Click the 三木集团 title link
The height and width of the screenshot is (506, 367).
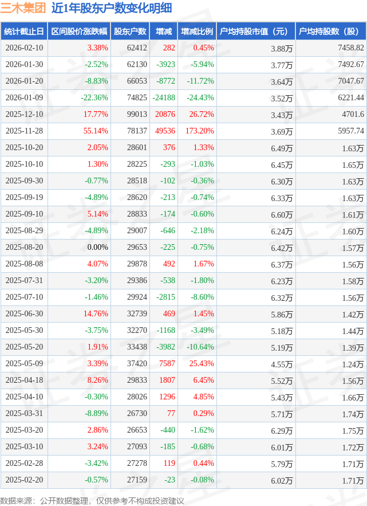(x=23, y=9)
